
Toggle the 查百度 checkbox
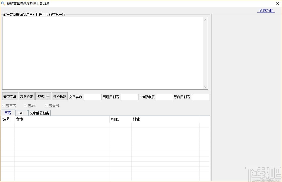click(4, 106)
